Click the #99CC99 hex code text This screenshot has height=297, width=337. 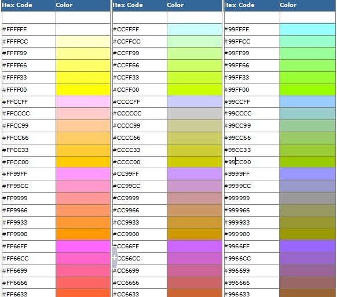(x=237, y=126)
